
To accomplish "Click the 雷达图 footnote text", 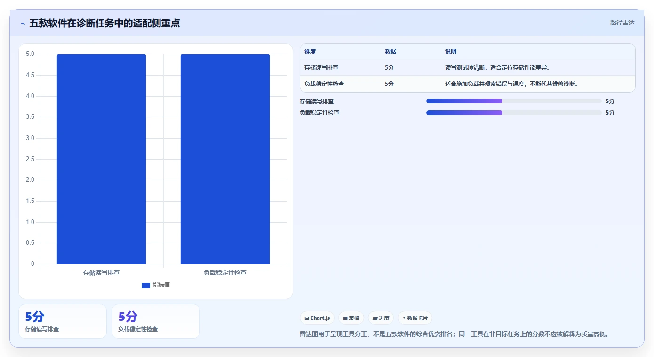I will click(455, 334).
